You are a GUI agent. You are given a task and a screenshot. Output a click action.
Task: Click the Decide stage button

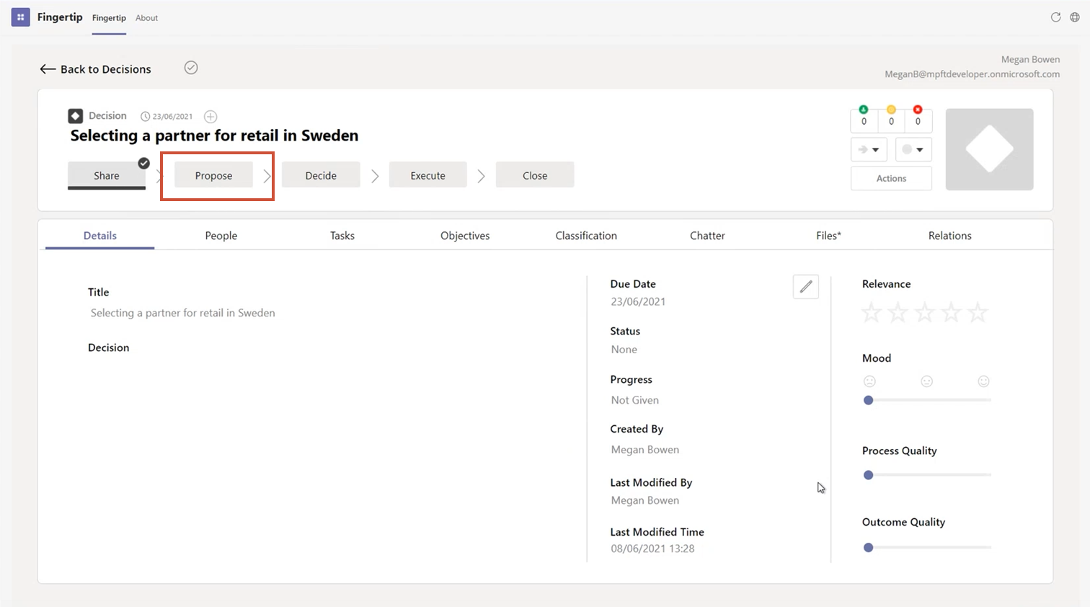pyautogui.click(x=321, y=175)
